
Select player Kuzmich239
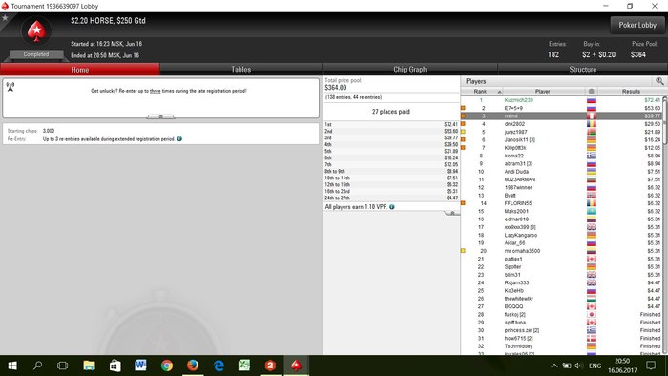tap(518, 100)
